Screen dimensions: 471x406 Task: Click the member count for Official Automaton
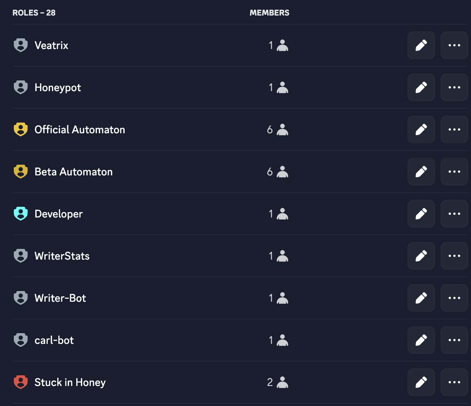coord(270,129)
